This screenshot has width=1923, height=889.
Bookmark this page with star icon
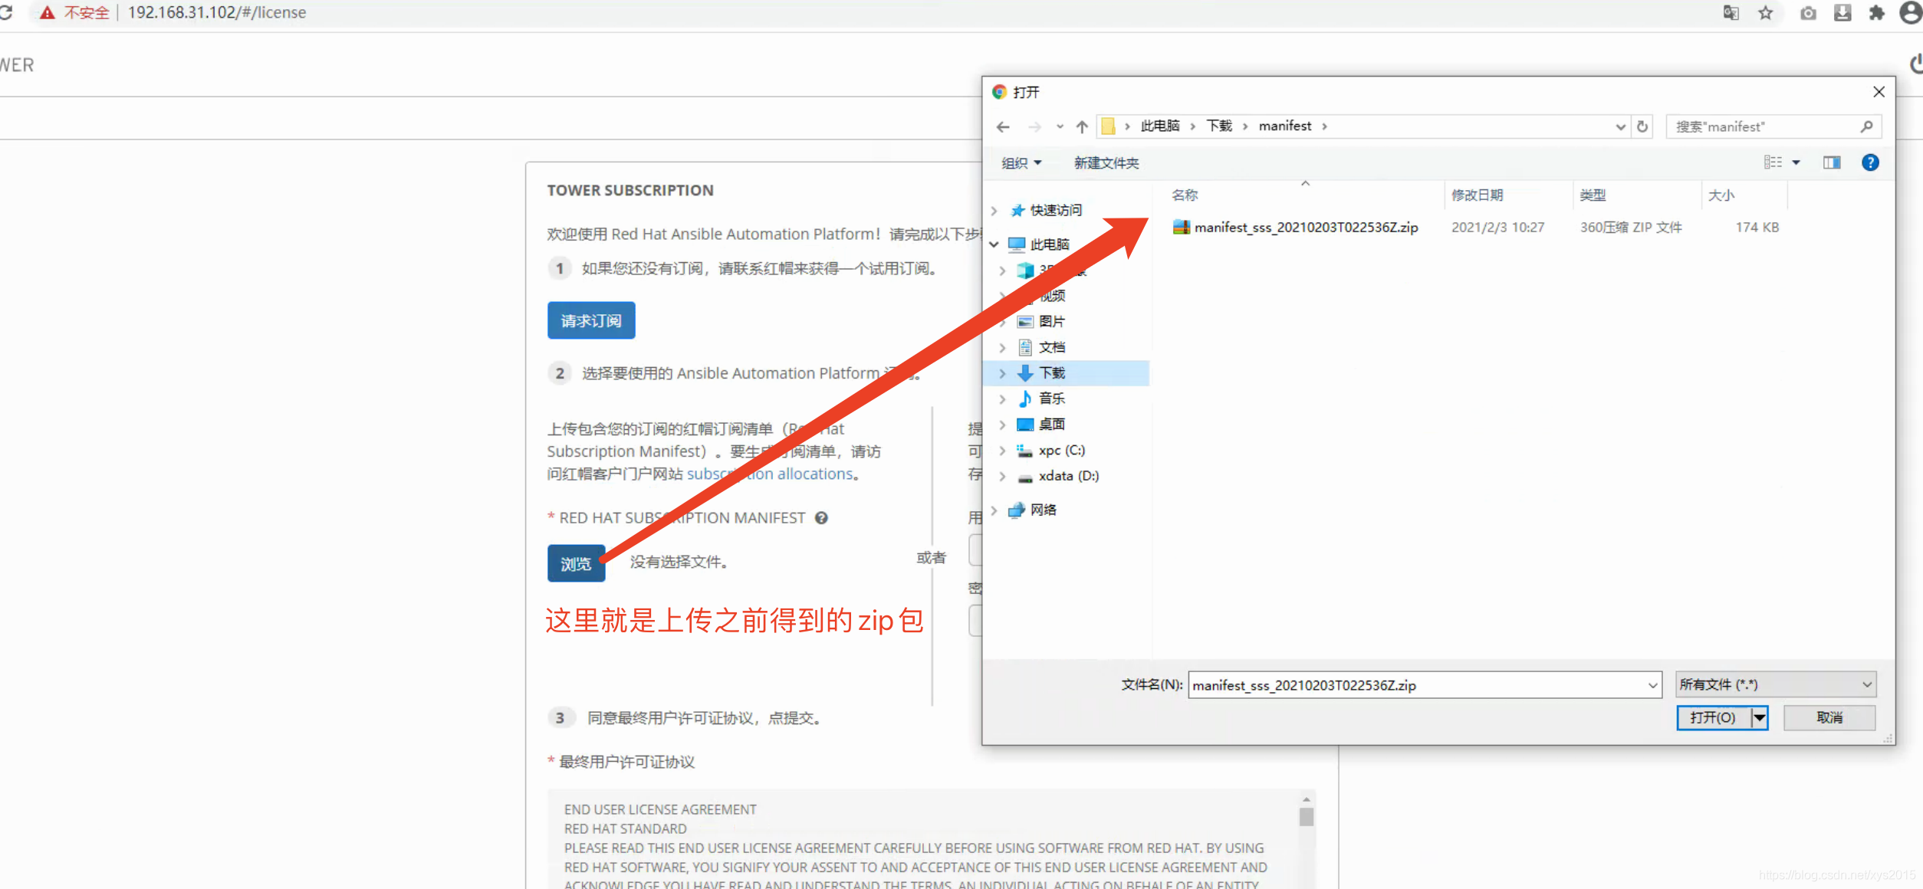pyautogui.click(x=1766, y=13)
